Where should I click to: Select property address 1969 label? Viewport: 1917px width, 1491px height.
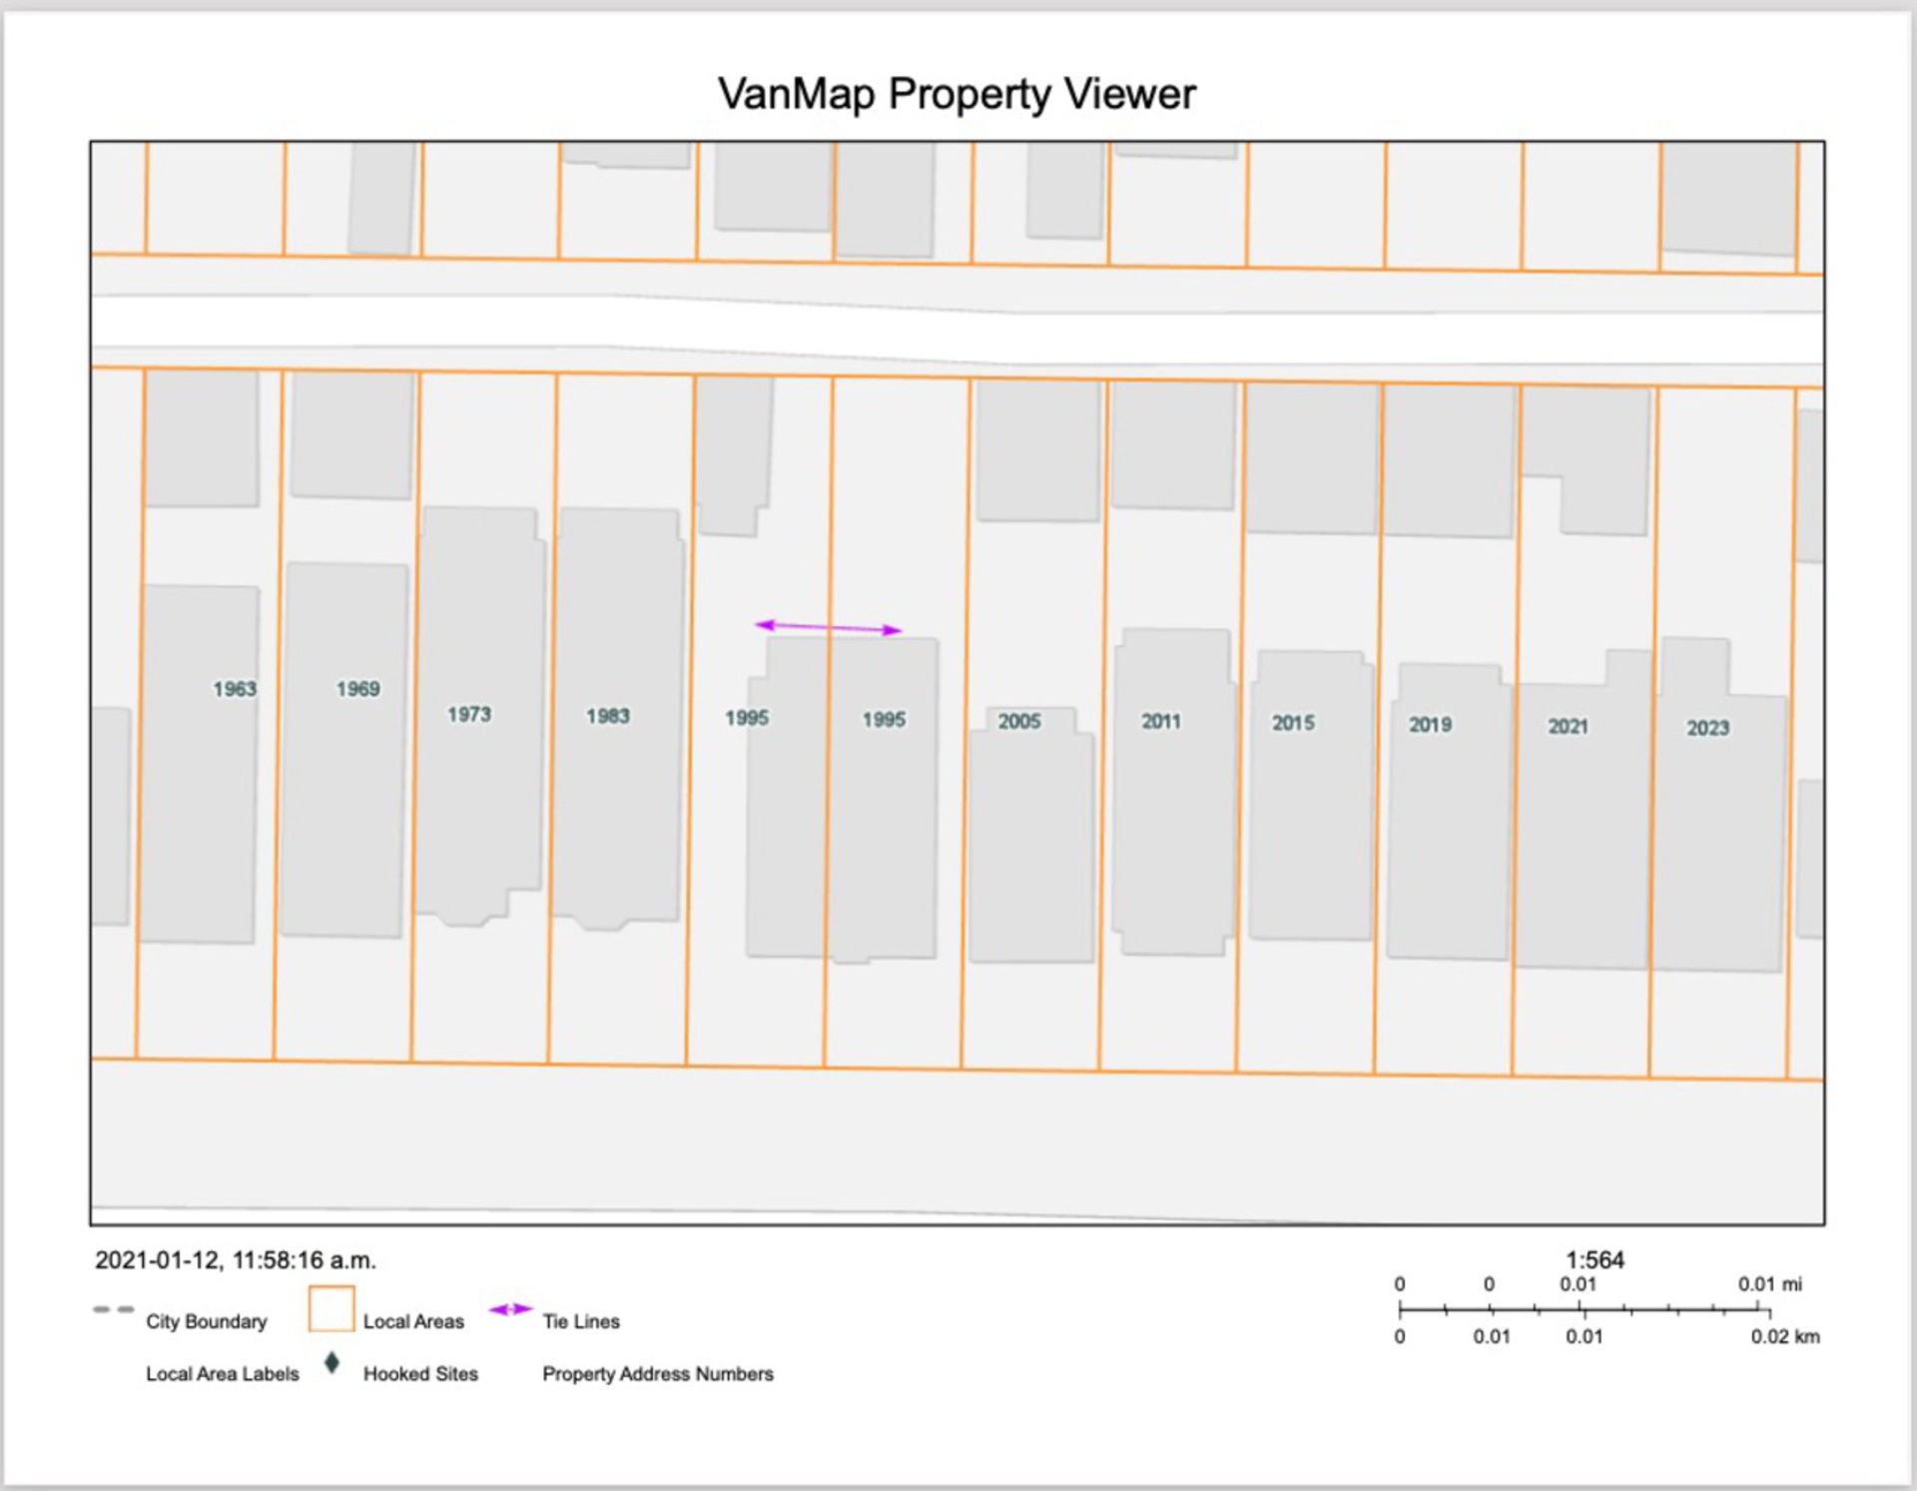(x=357, y=689)
